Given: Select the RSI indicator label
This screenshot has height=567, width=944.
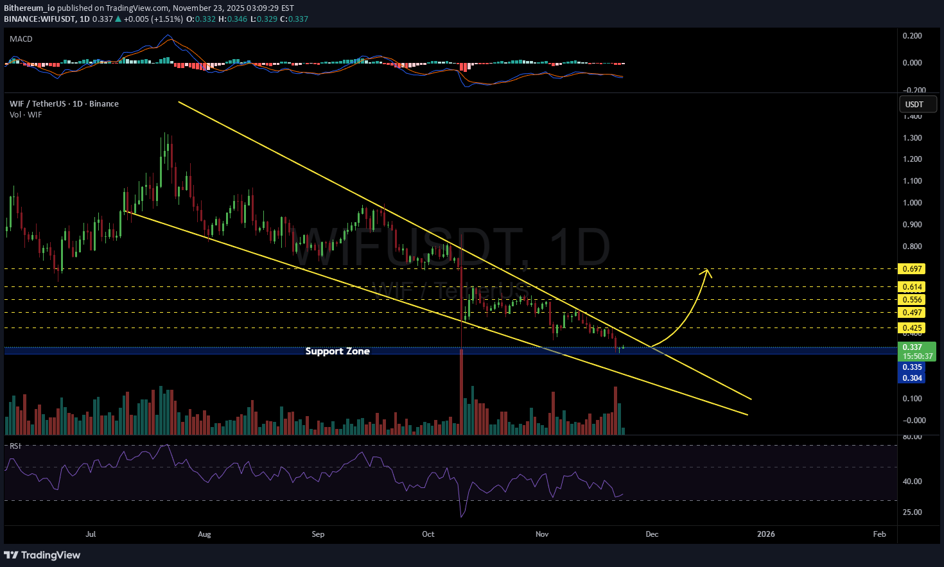Looking at the screenshot, I should 15,446.
